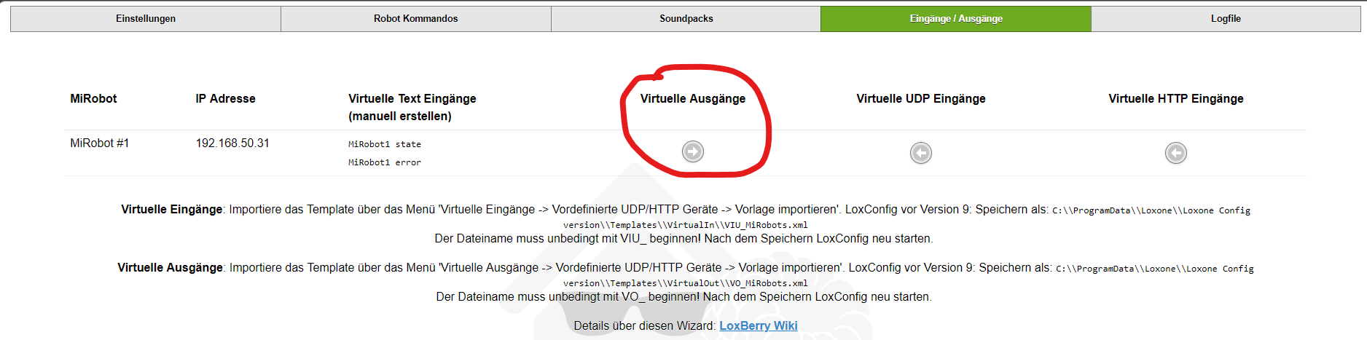This screenshot has width=1367, height=340.
Task: Click the MiRobot1 error text input name
Action: (x=385, y=162)
